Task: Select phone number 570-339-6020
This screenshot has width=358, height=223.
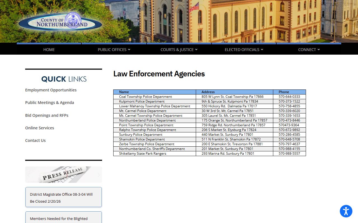Action: (289, 111)
